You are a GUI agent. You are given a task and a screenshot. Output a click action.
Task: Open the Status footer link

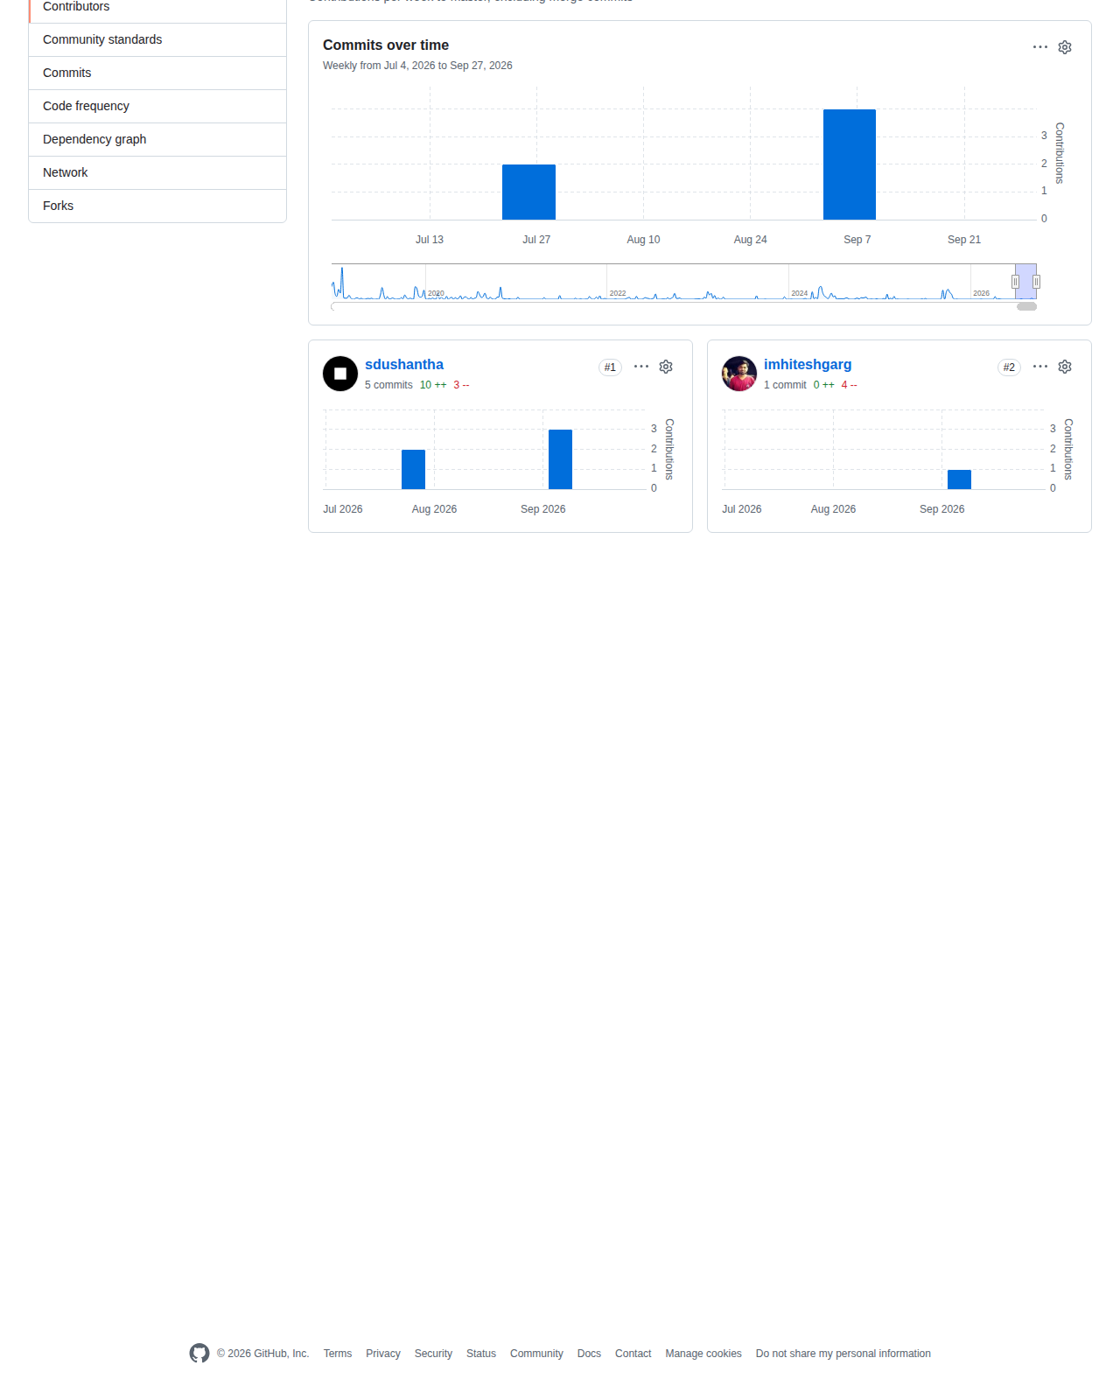click(x=481, y=1354)
